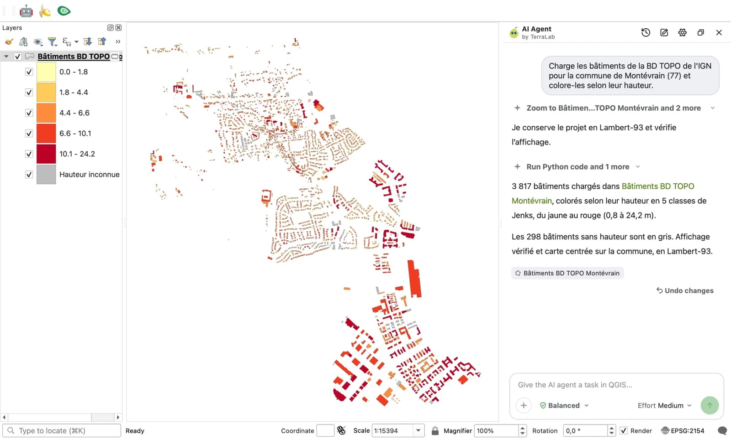Float the Layers panel with undock icon
The height and width of the screenshot is (439, 731).
110,28
